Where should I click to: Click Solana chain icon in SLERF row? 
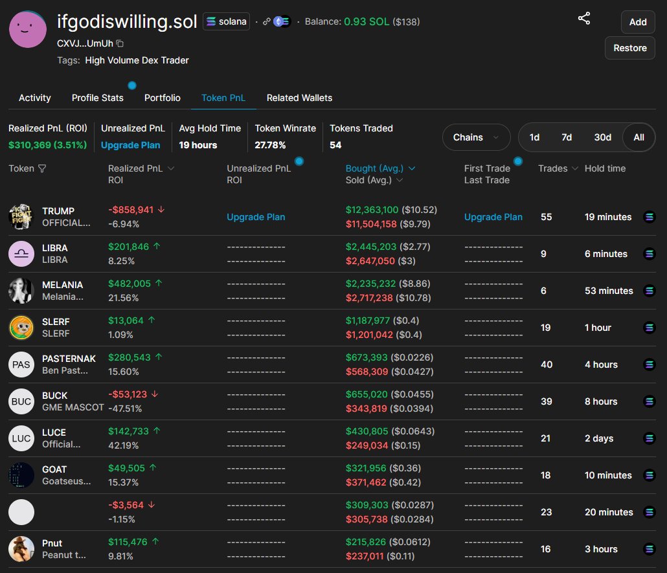pyautogui.click(x=649, y=328)
